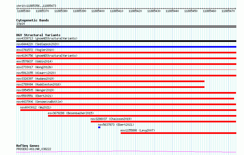The image size is (244, 155).
Task: Open nsv6003012 (Wu2021) label
Action: click(36, 107)
